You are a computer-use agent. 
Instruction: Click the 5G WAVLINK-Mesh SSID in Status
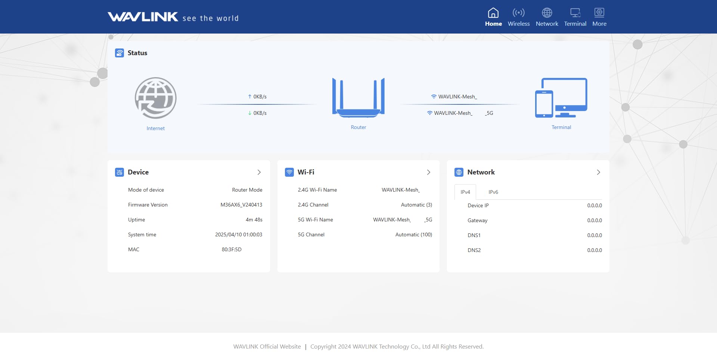click(460, 113)
